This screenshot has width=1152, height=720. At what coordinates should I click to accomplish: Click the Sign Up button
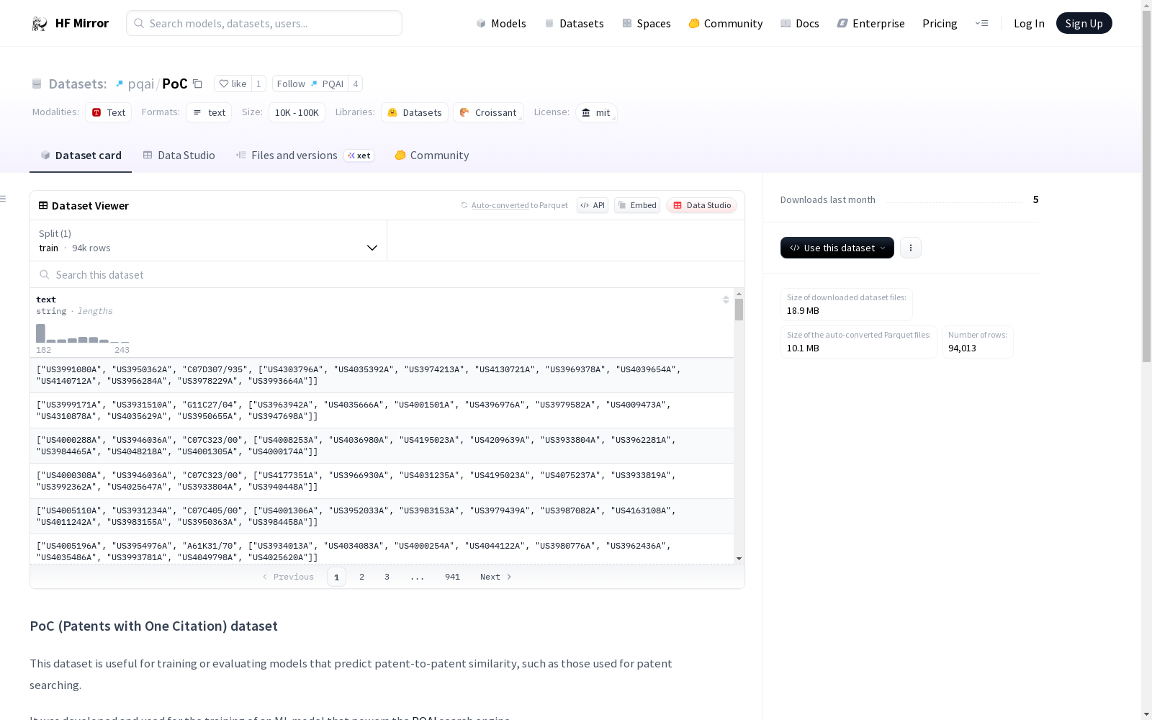(x=1084, y=23)
